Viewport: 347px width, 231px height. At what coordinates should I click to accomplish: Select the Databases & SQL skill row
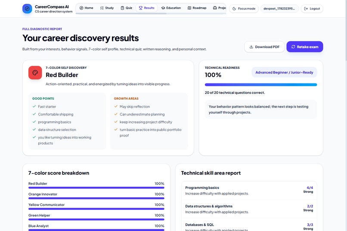(249, 225)
